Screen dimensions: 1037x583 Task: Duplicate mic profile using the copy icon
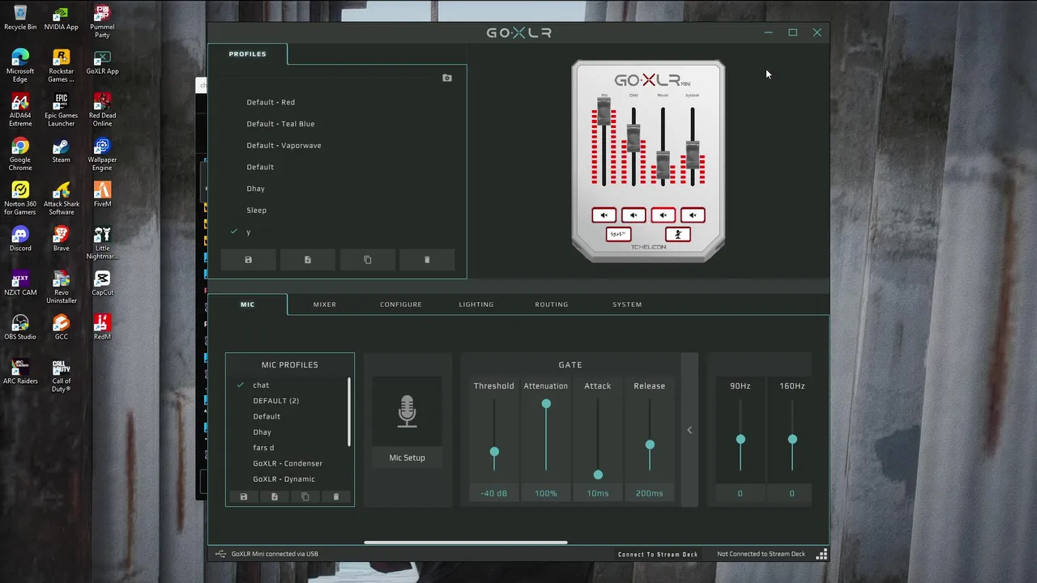coord(305,496)
